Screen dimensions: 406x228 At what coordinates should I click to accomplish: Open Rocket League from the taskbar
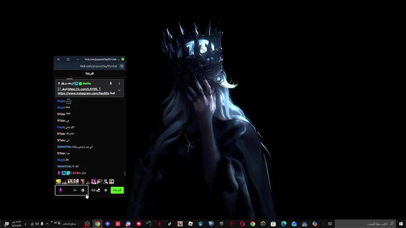[x=211, y=224]
